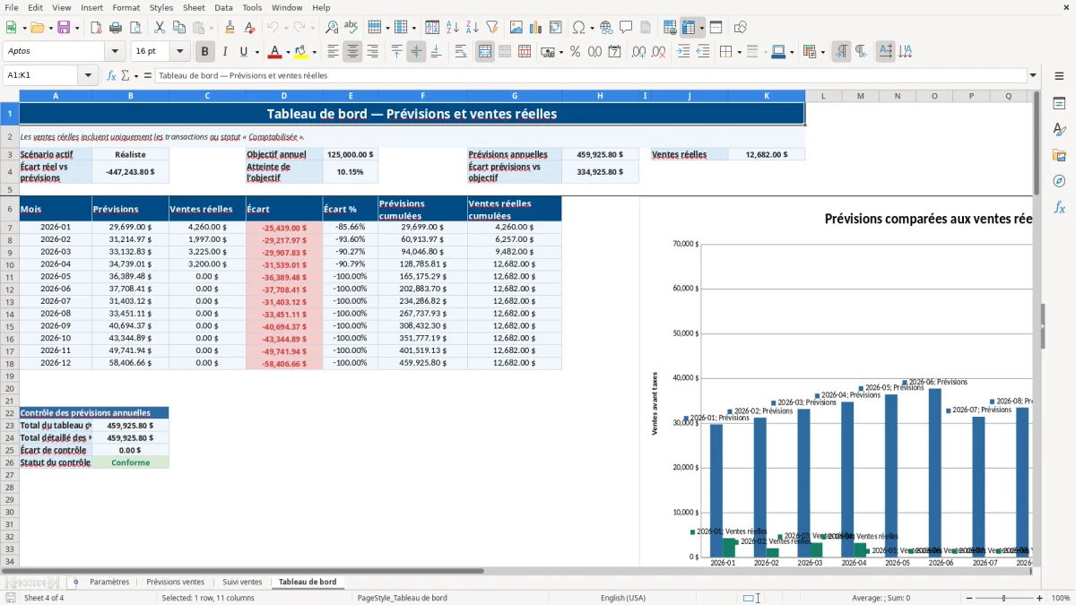Open the Sheet menu
Screen dimensions: 1076x605
point(194,7)
